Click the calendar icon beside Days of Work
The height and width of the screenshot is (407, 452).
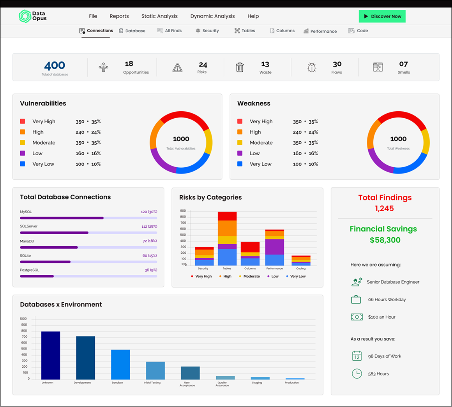pyautogui.click(x=357, y=356)
